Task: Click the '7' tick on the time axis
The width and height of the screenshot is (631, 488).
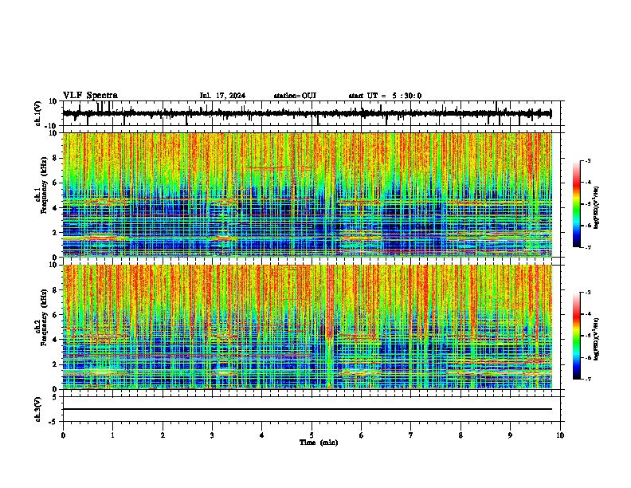Action: click(411, 435)
